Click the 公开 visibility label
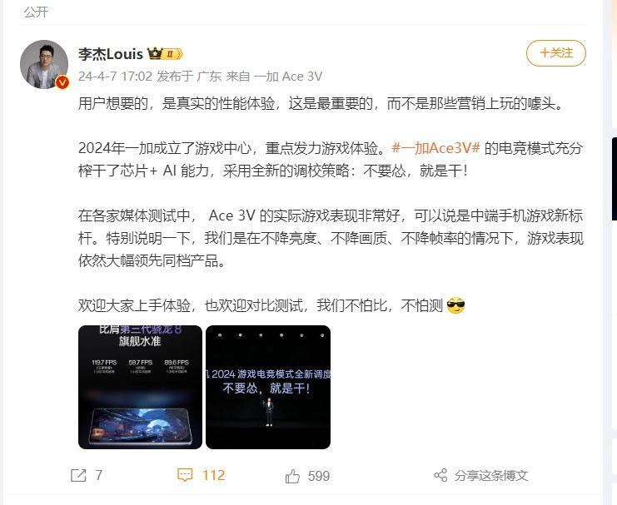Image resolution: width=617 pixels, height=505 pixels. tap(36, 12)
